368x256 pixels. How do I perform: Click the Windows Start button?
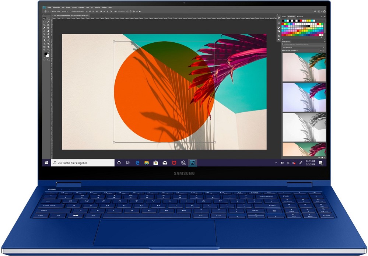(x=46, y=162)
